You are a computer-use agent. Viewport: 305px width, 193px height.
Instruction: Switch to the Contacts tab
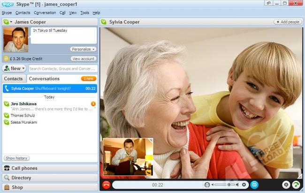click(x=14, y=79)
